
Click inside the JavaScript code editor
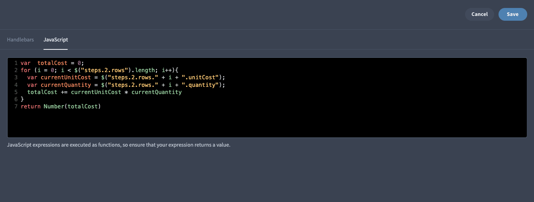[267, 98]
